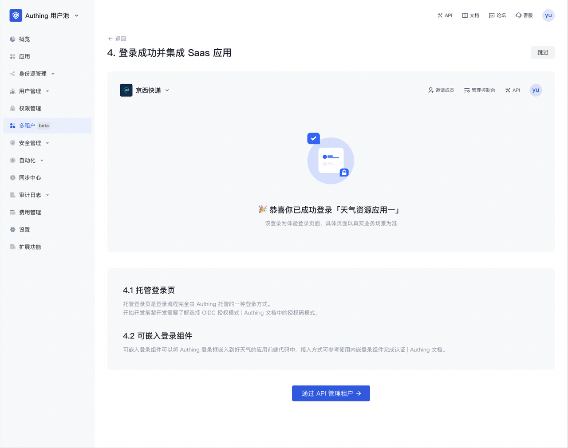Viewport: 568px width, 448px height.
Task: Expand the Authing 用户池 dropdown
Action: 77,16
